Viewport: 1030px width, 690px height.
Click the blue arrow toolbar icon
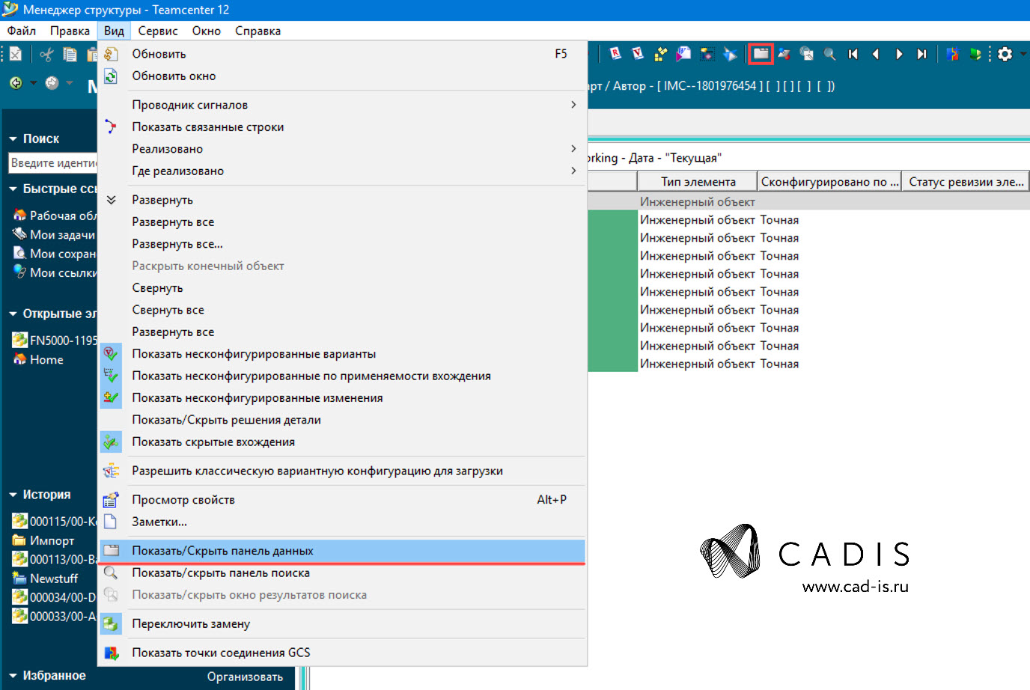pos(730,54)
